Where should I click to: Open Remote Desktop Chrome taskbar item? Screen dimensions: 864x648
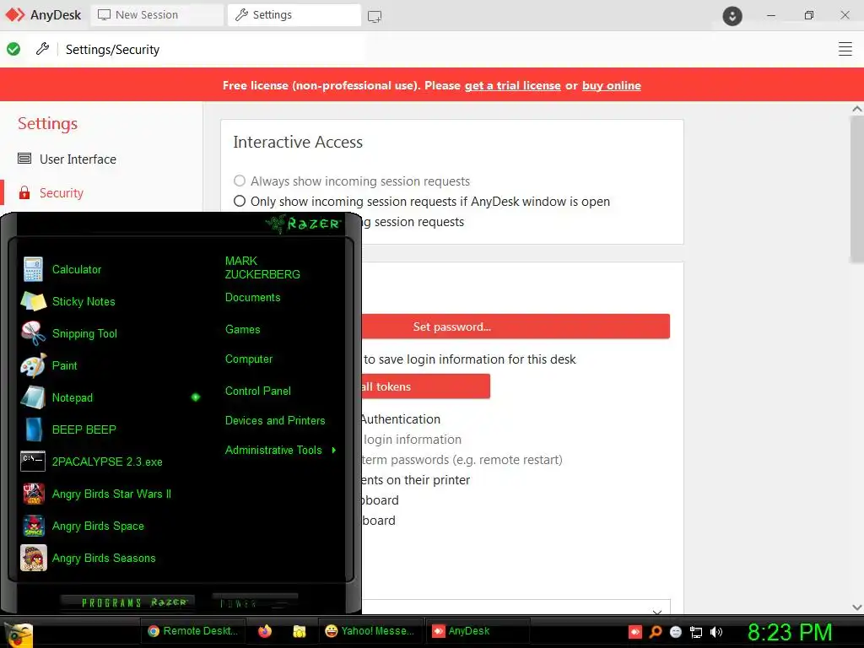pyautogui.click(x=192, y=631)
